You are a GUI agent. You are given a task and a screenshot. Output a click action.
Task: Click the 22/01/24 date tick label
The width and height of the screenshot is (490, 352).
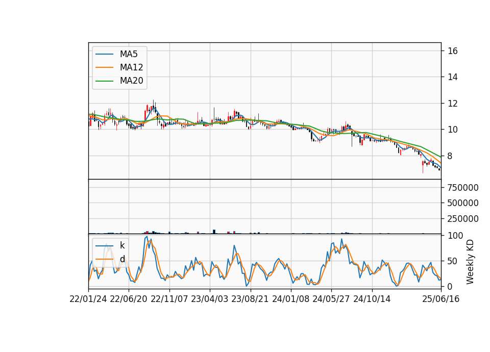(88, 299)
